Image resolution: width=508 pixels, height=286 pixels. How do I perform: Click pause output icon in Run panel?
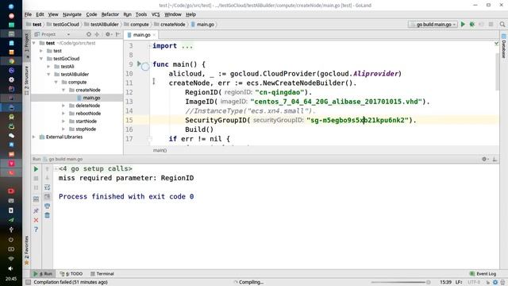36,187
